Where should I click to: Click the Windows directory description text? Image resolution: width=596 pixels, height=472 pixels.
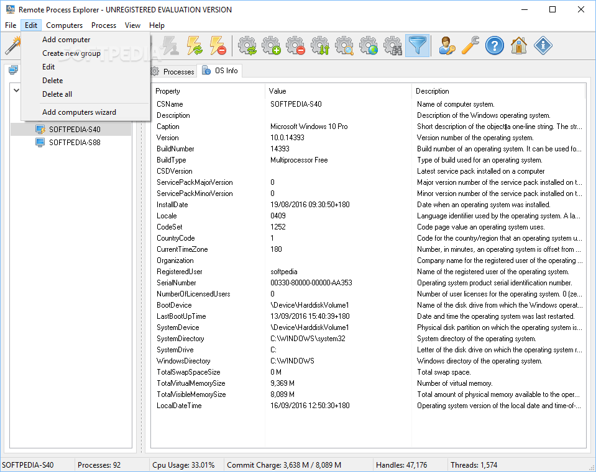[x=479, y=361]
